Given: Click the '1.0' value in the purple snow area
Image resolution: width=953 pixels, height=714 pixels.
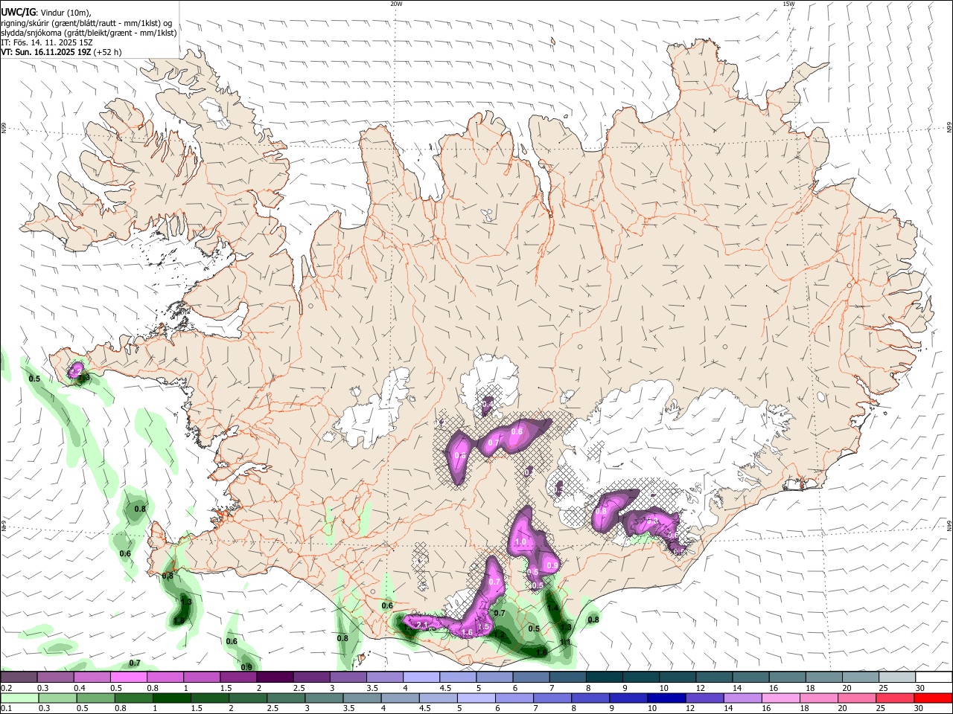Looking at the screenshot, I should pyautogui.click(x=520, y=542).
